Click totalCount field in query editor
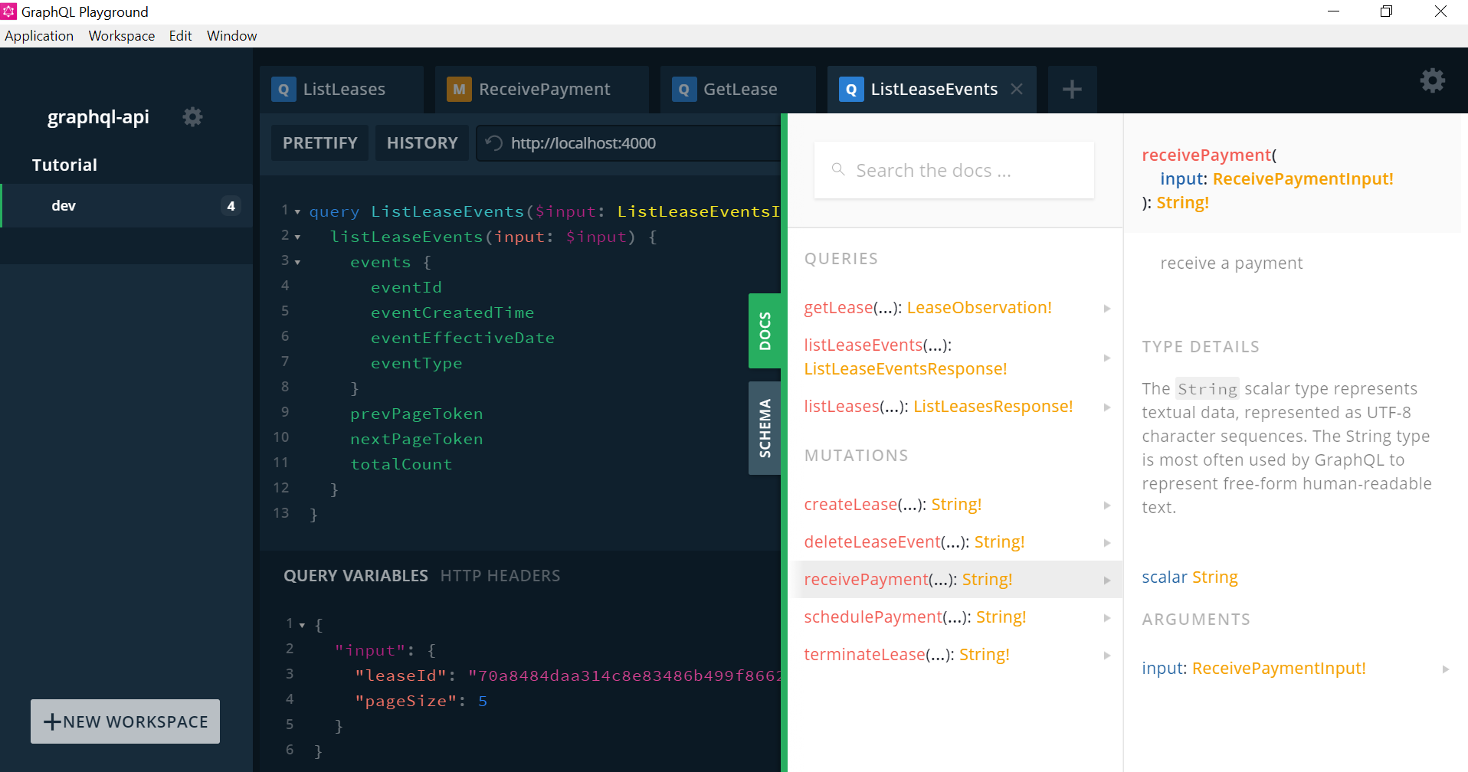Screen dimensions: 1468x772 pyautogui.click(x=401, y=464)
